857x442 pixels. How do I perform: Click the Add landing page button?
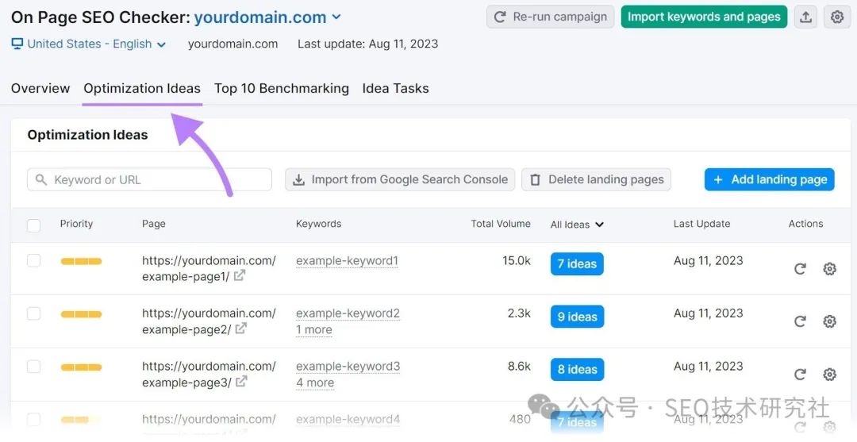tap(769, 179)
